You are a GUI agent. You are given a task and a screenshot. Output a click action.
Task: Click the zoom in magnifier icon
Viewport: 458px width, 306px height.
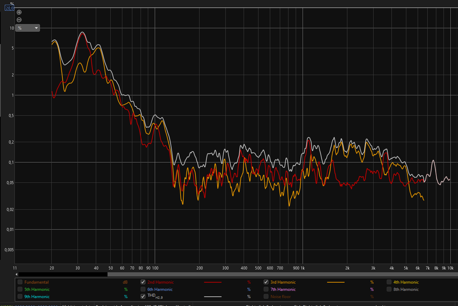19,12
